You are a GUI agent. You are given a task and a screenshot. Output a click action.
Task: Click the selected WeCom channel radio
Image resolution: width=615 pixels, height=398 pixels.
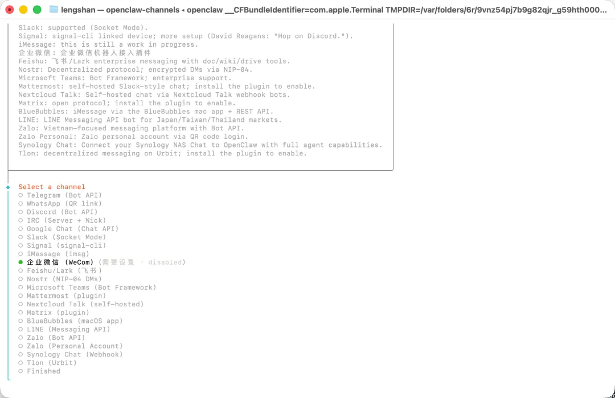pyautogui.click(x=20, y=262)
